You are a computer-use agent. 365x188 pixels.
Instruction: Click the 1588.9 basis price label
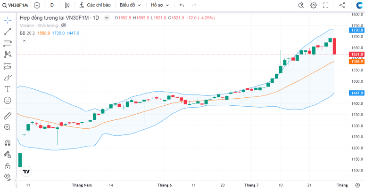click(357, 62)
